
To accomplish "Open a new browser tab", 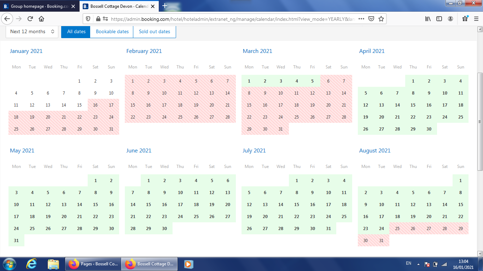I will [165, 6].
